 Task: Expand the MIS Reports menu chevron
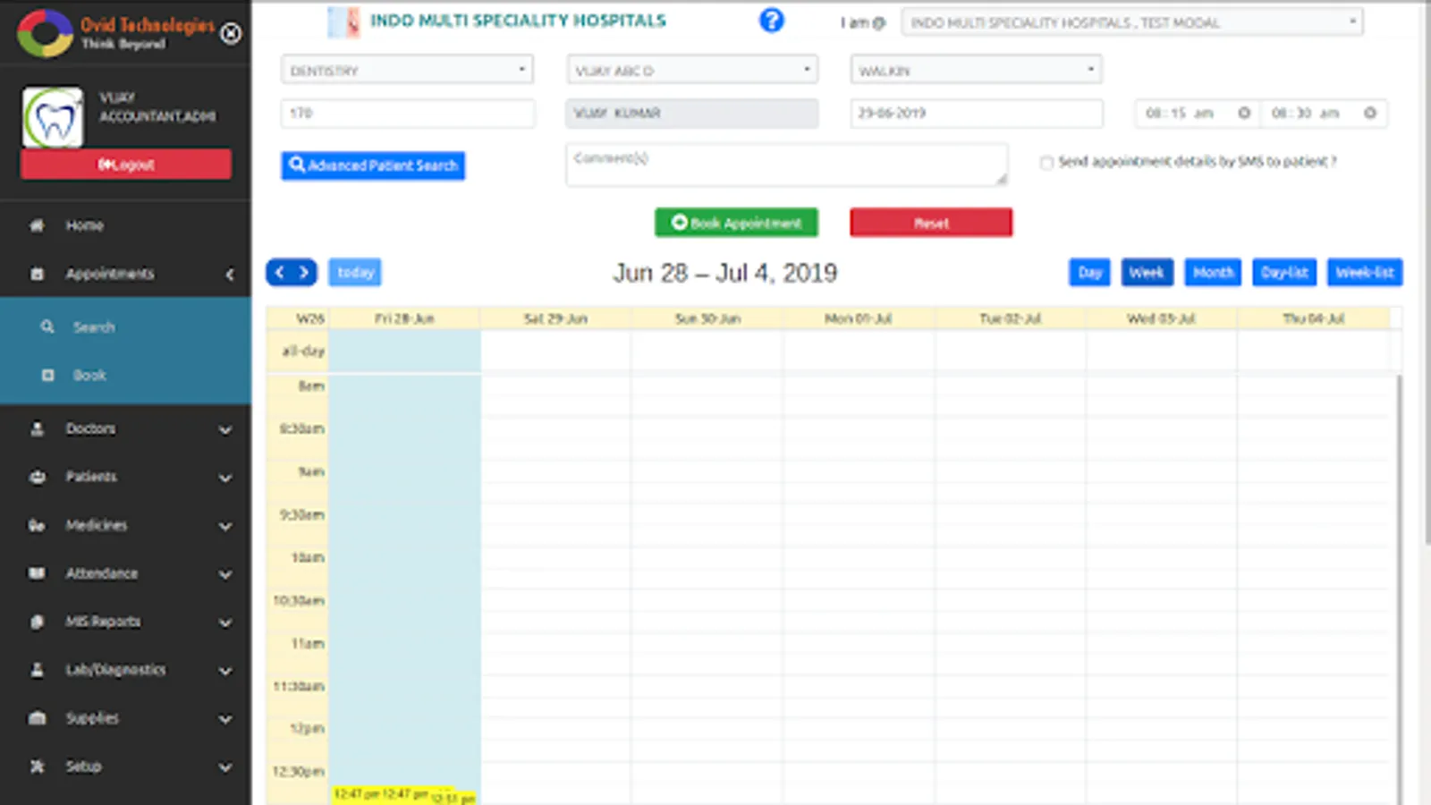click(x=225, y=623)
